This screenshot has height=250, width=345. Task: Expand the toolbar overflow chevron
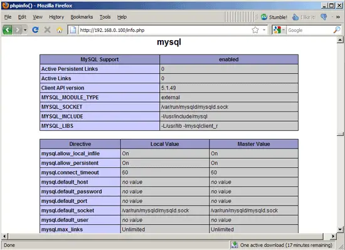click(x=337, y=17)
